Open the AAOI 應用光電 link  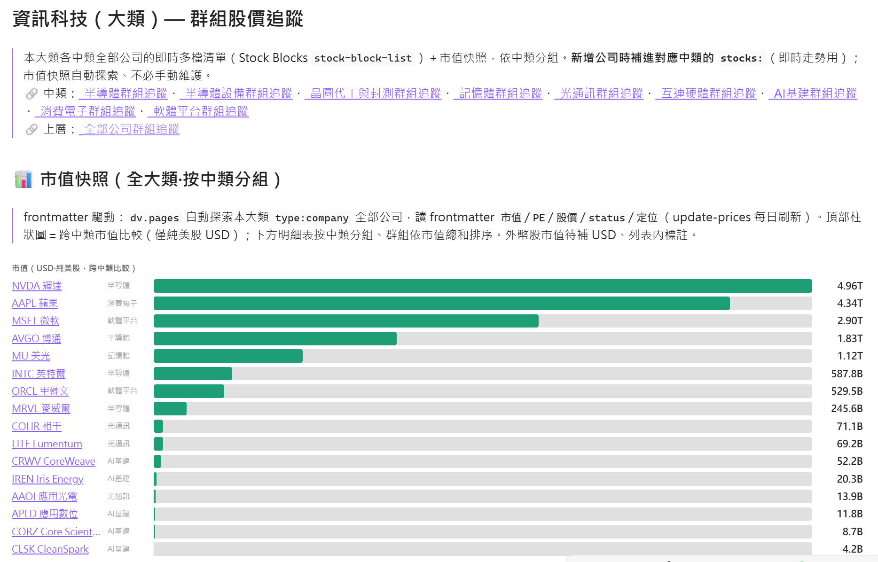[x=45, y=496]
